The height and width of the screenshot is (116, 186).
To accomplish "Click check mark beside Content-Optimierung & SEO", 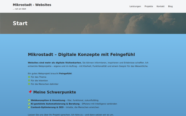I will 29,107.
